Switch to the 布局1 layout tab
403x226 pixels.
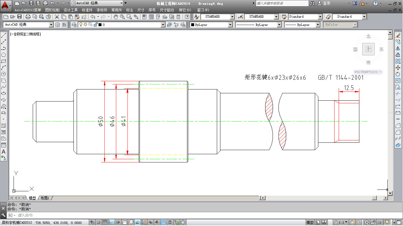pyautogui.click(x=45, y=198)
